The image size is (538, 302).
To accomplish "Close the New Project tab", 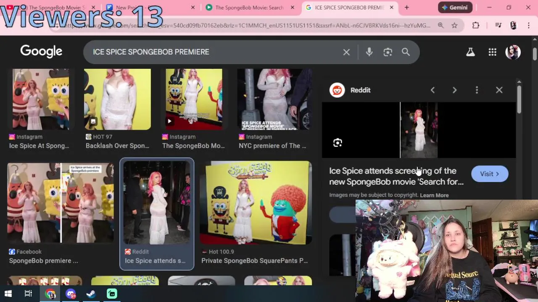I will [193, 8].
